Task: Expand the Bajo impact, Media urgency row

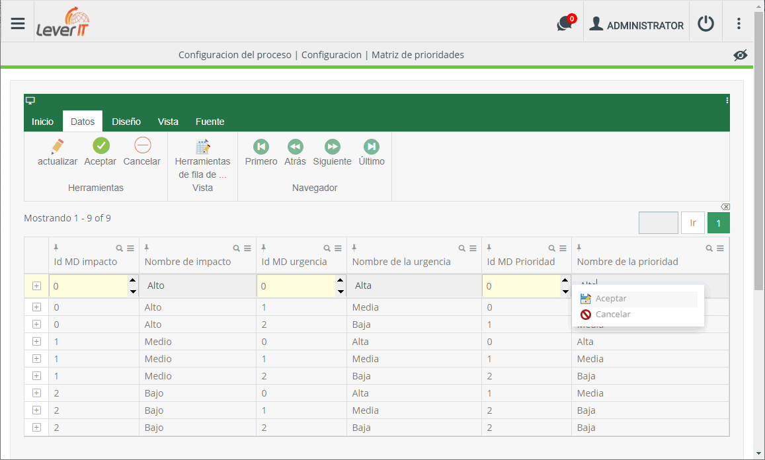Action: coord(36,410)
